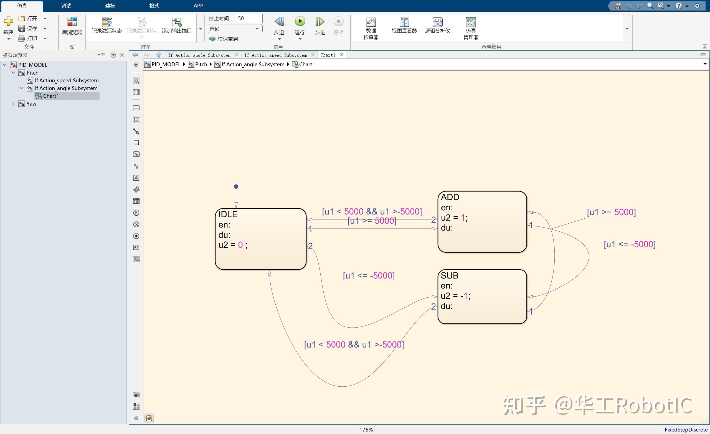Click Add Output Port (添加输出端口) icon
The width and height of the screenshot is (710, 434).
pyautogui.click(x=176, y=22)
